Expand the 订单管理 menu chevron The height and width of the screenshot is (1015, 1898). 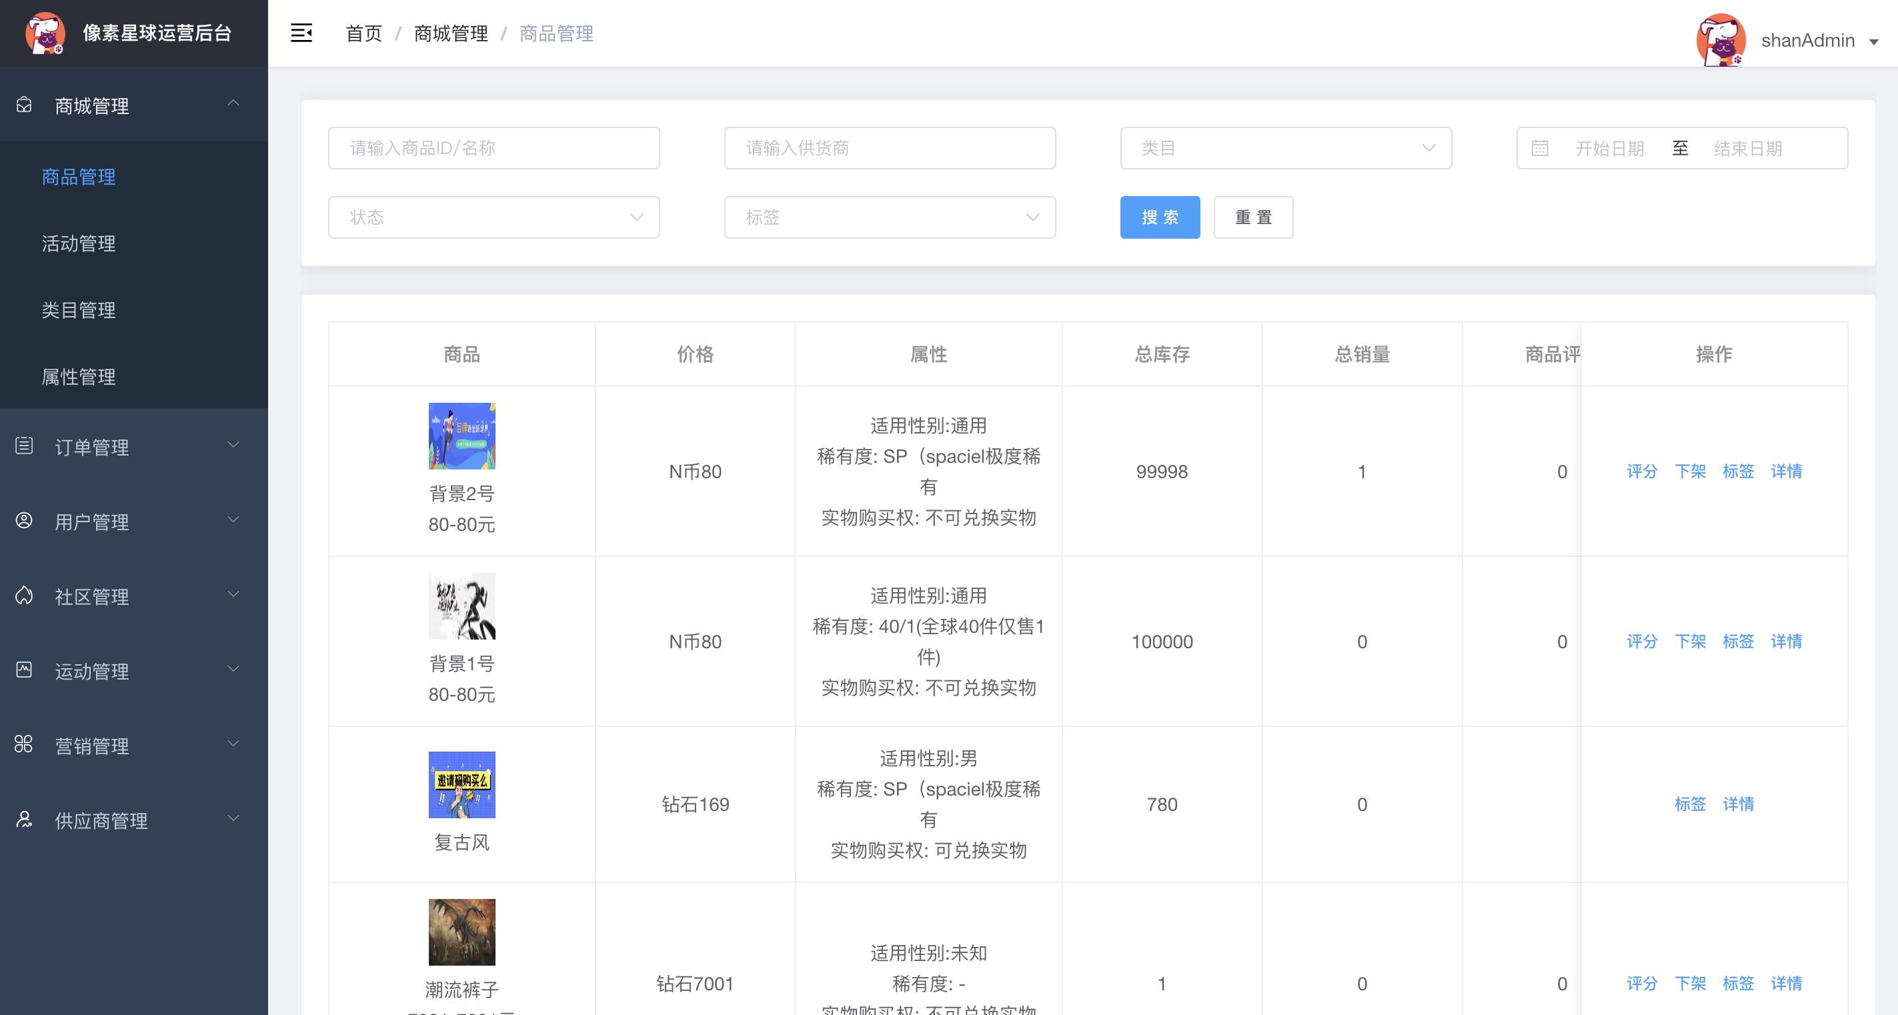pyautogui.click(x=233, y=445)
